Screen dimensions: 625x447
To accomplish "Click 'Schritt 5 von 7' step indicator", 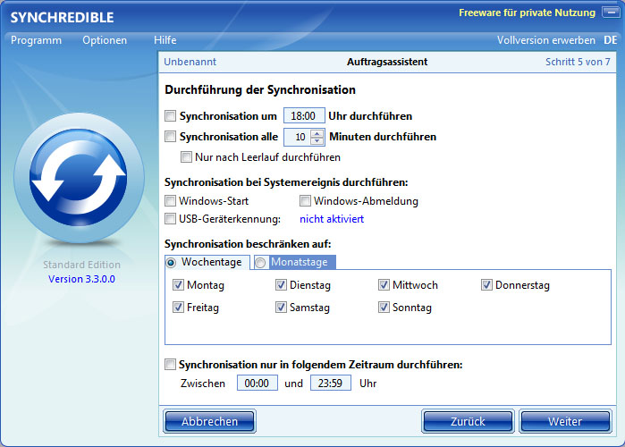I will point(578,62).
